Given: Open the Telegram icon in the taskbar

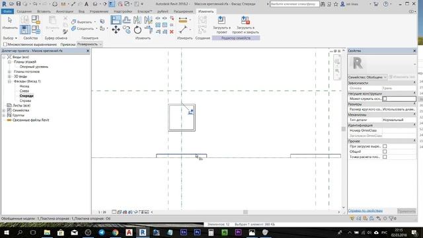Looking at the screenshot, I should pyautogui.click(x=102, y=232).
